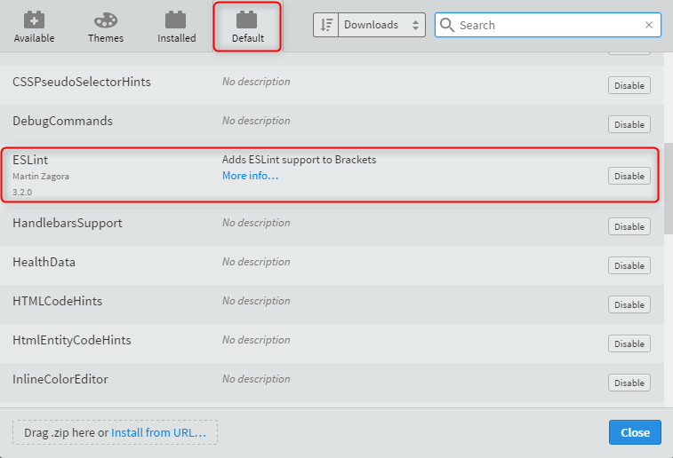The height and width of the screenshot is (458, 673).
Task: Toggle the sort direction icon button
Action: 326,25
